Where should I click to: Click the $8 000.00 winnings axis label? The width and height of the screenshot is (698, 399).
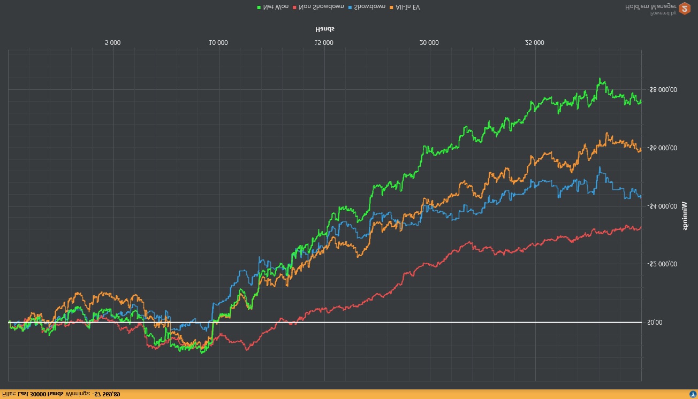coord(662,89)
